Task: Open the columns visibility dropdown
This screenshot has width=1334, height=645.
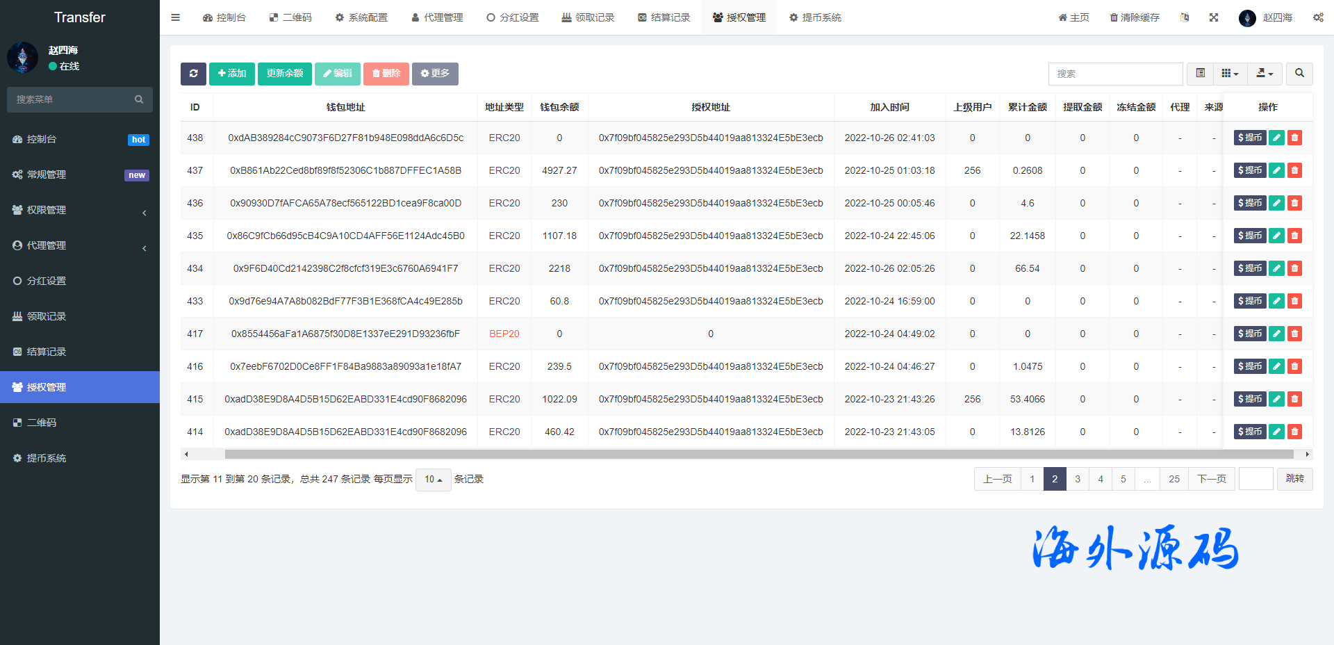Action: point(1230,74)
